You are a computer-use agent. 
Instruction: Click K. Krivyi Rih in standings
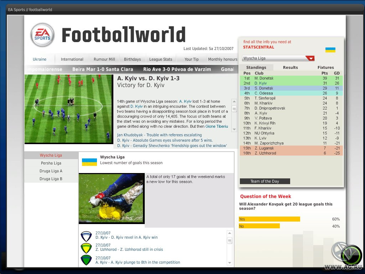[291, 123]
